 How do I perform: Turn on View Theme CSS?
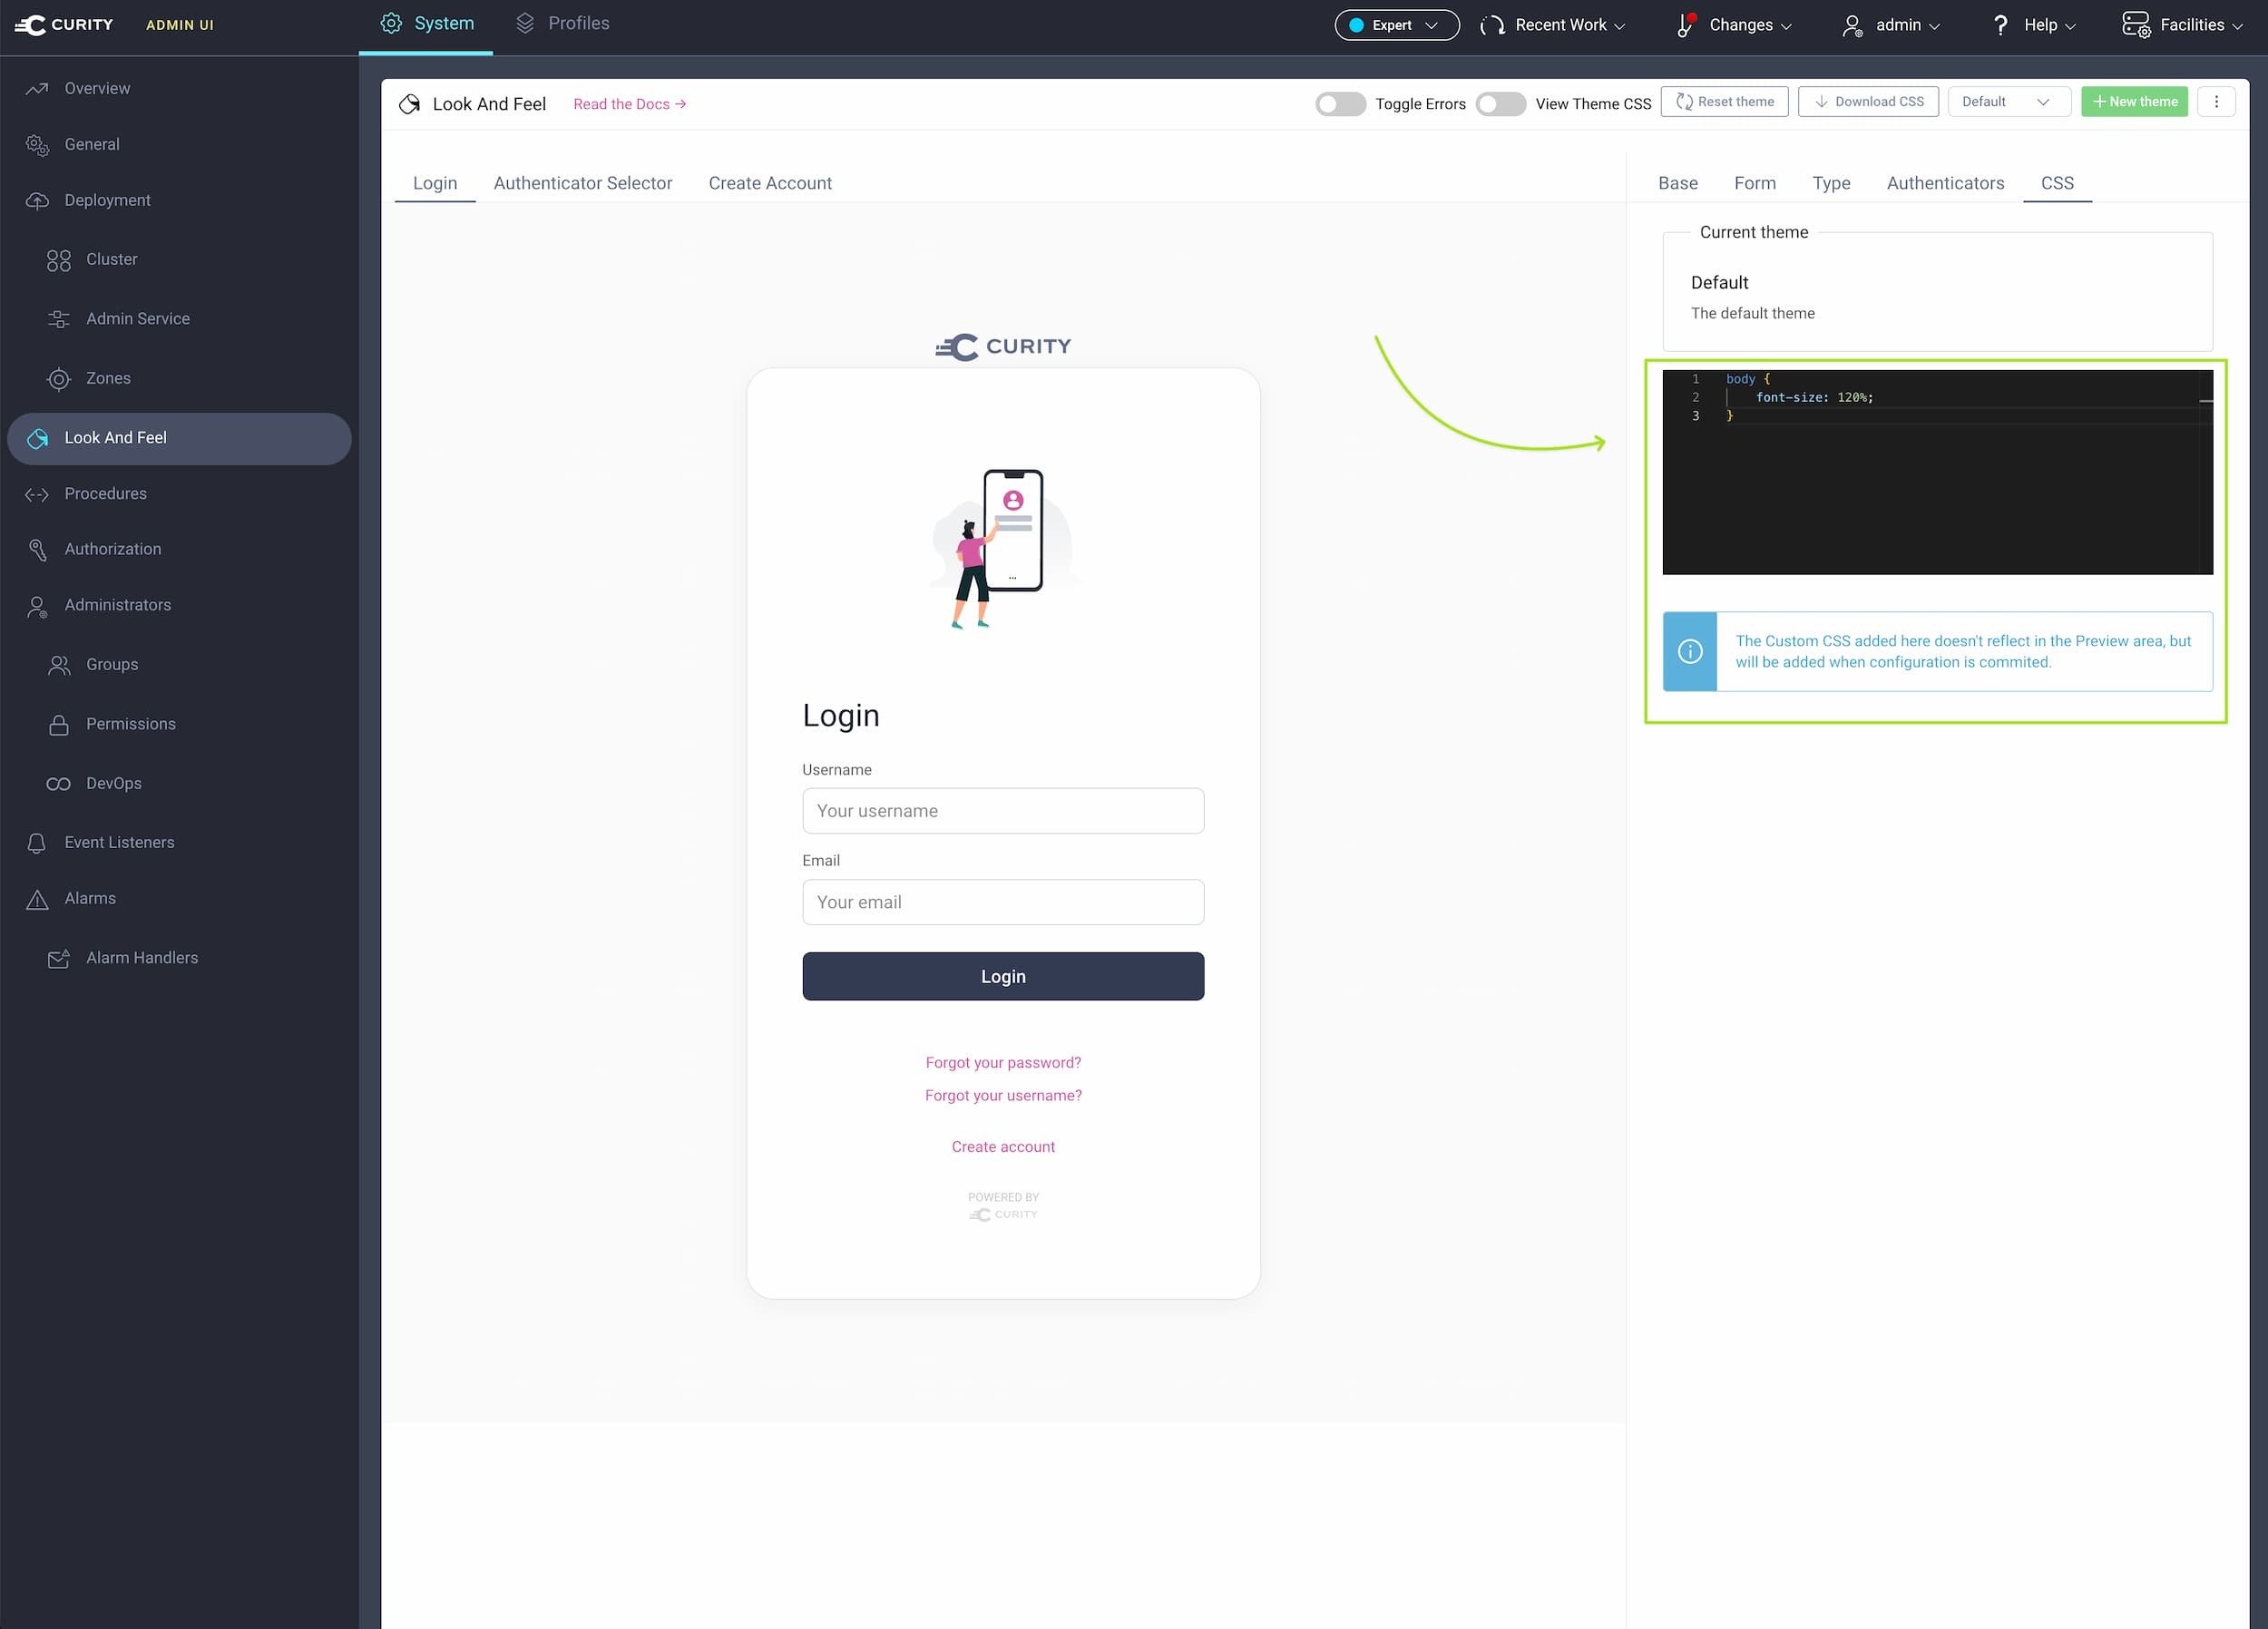(1500, 103)
